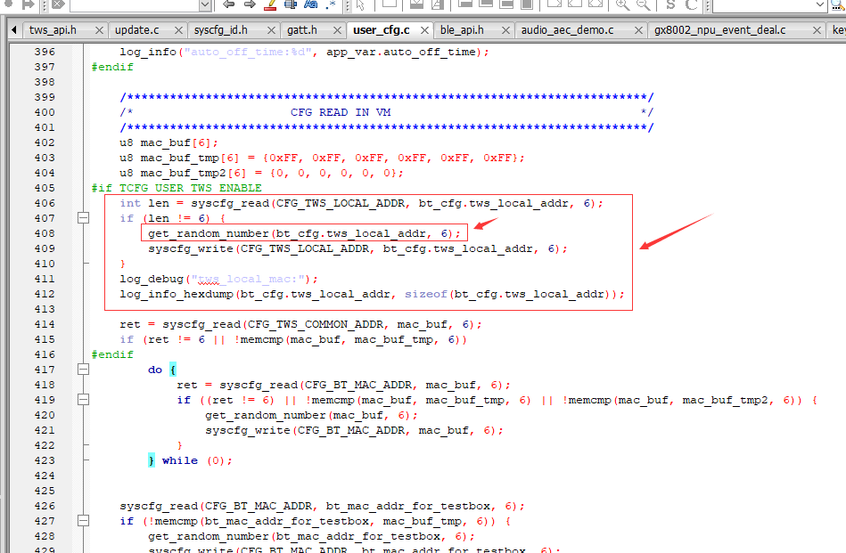Click the "CFG READ IN VM" comment
The image size is (846, 553).
point(341,112)
